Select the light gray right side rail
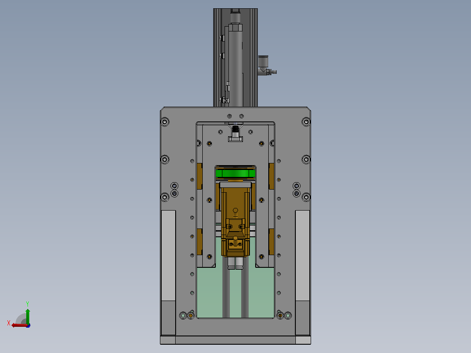 coord(302,256)
